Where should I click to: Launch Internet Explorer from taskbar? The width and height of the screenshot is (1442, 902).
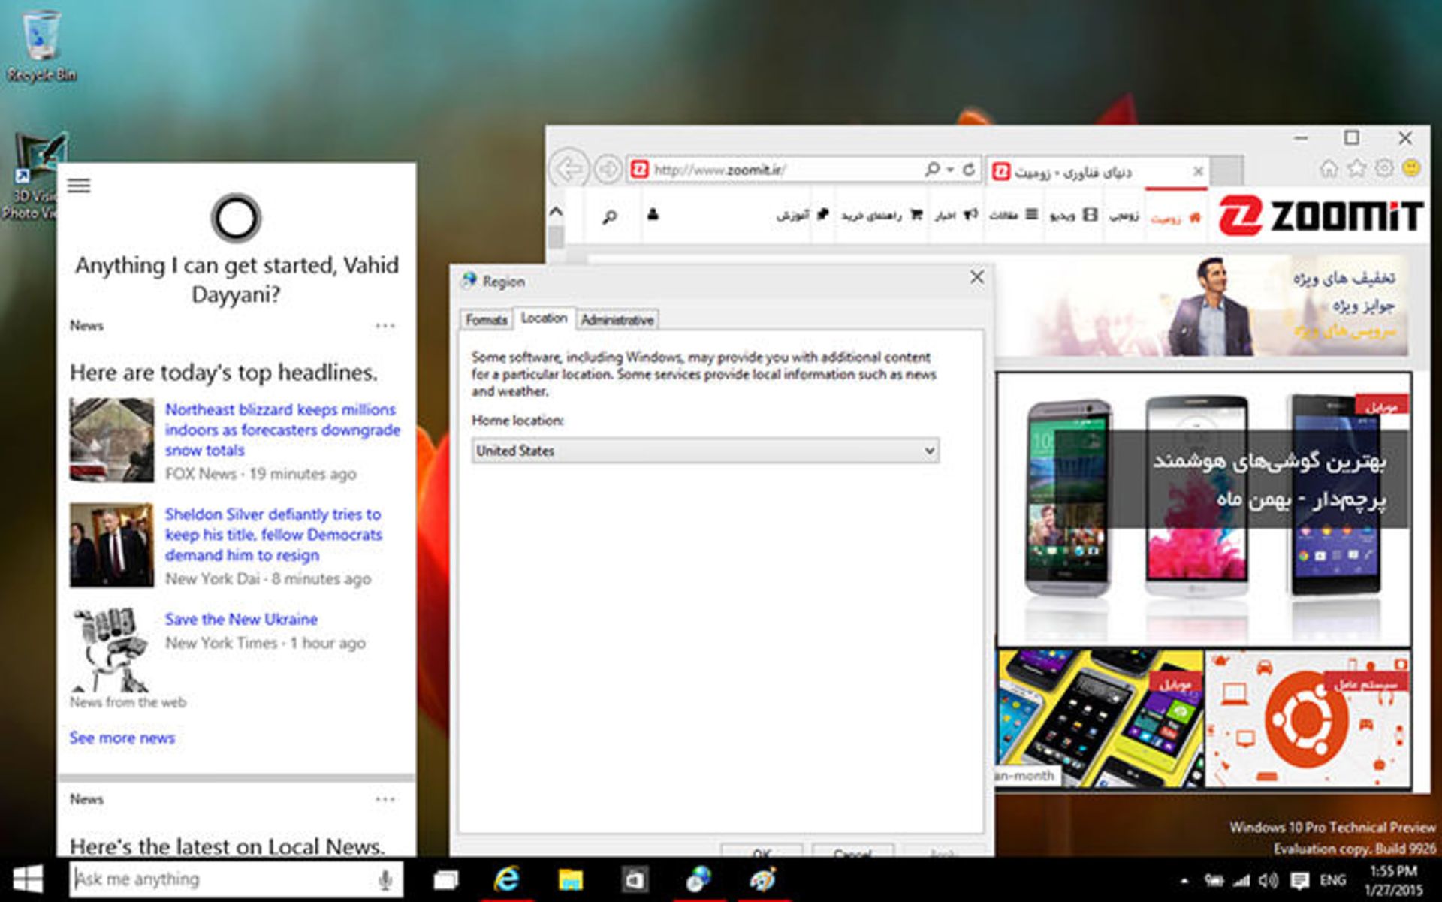tap(508, 879)
